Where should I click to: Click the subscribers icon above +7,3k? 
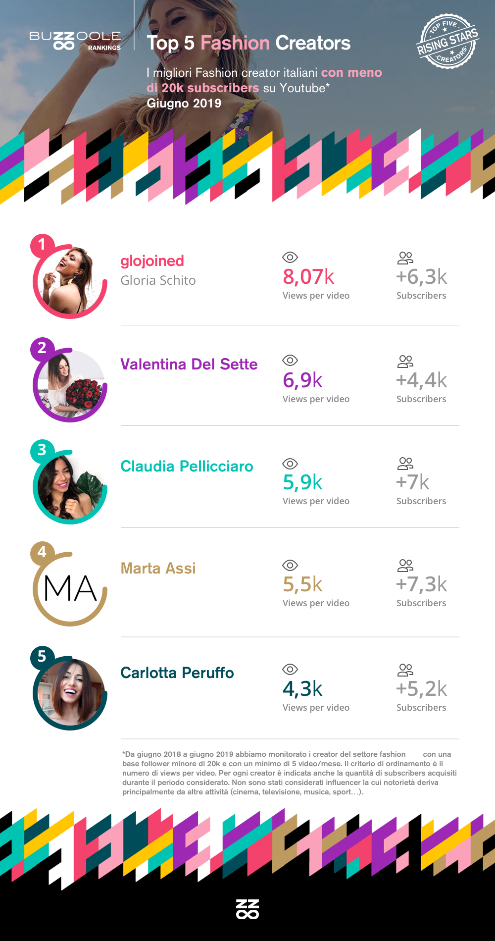(x=405, y=565)
